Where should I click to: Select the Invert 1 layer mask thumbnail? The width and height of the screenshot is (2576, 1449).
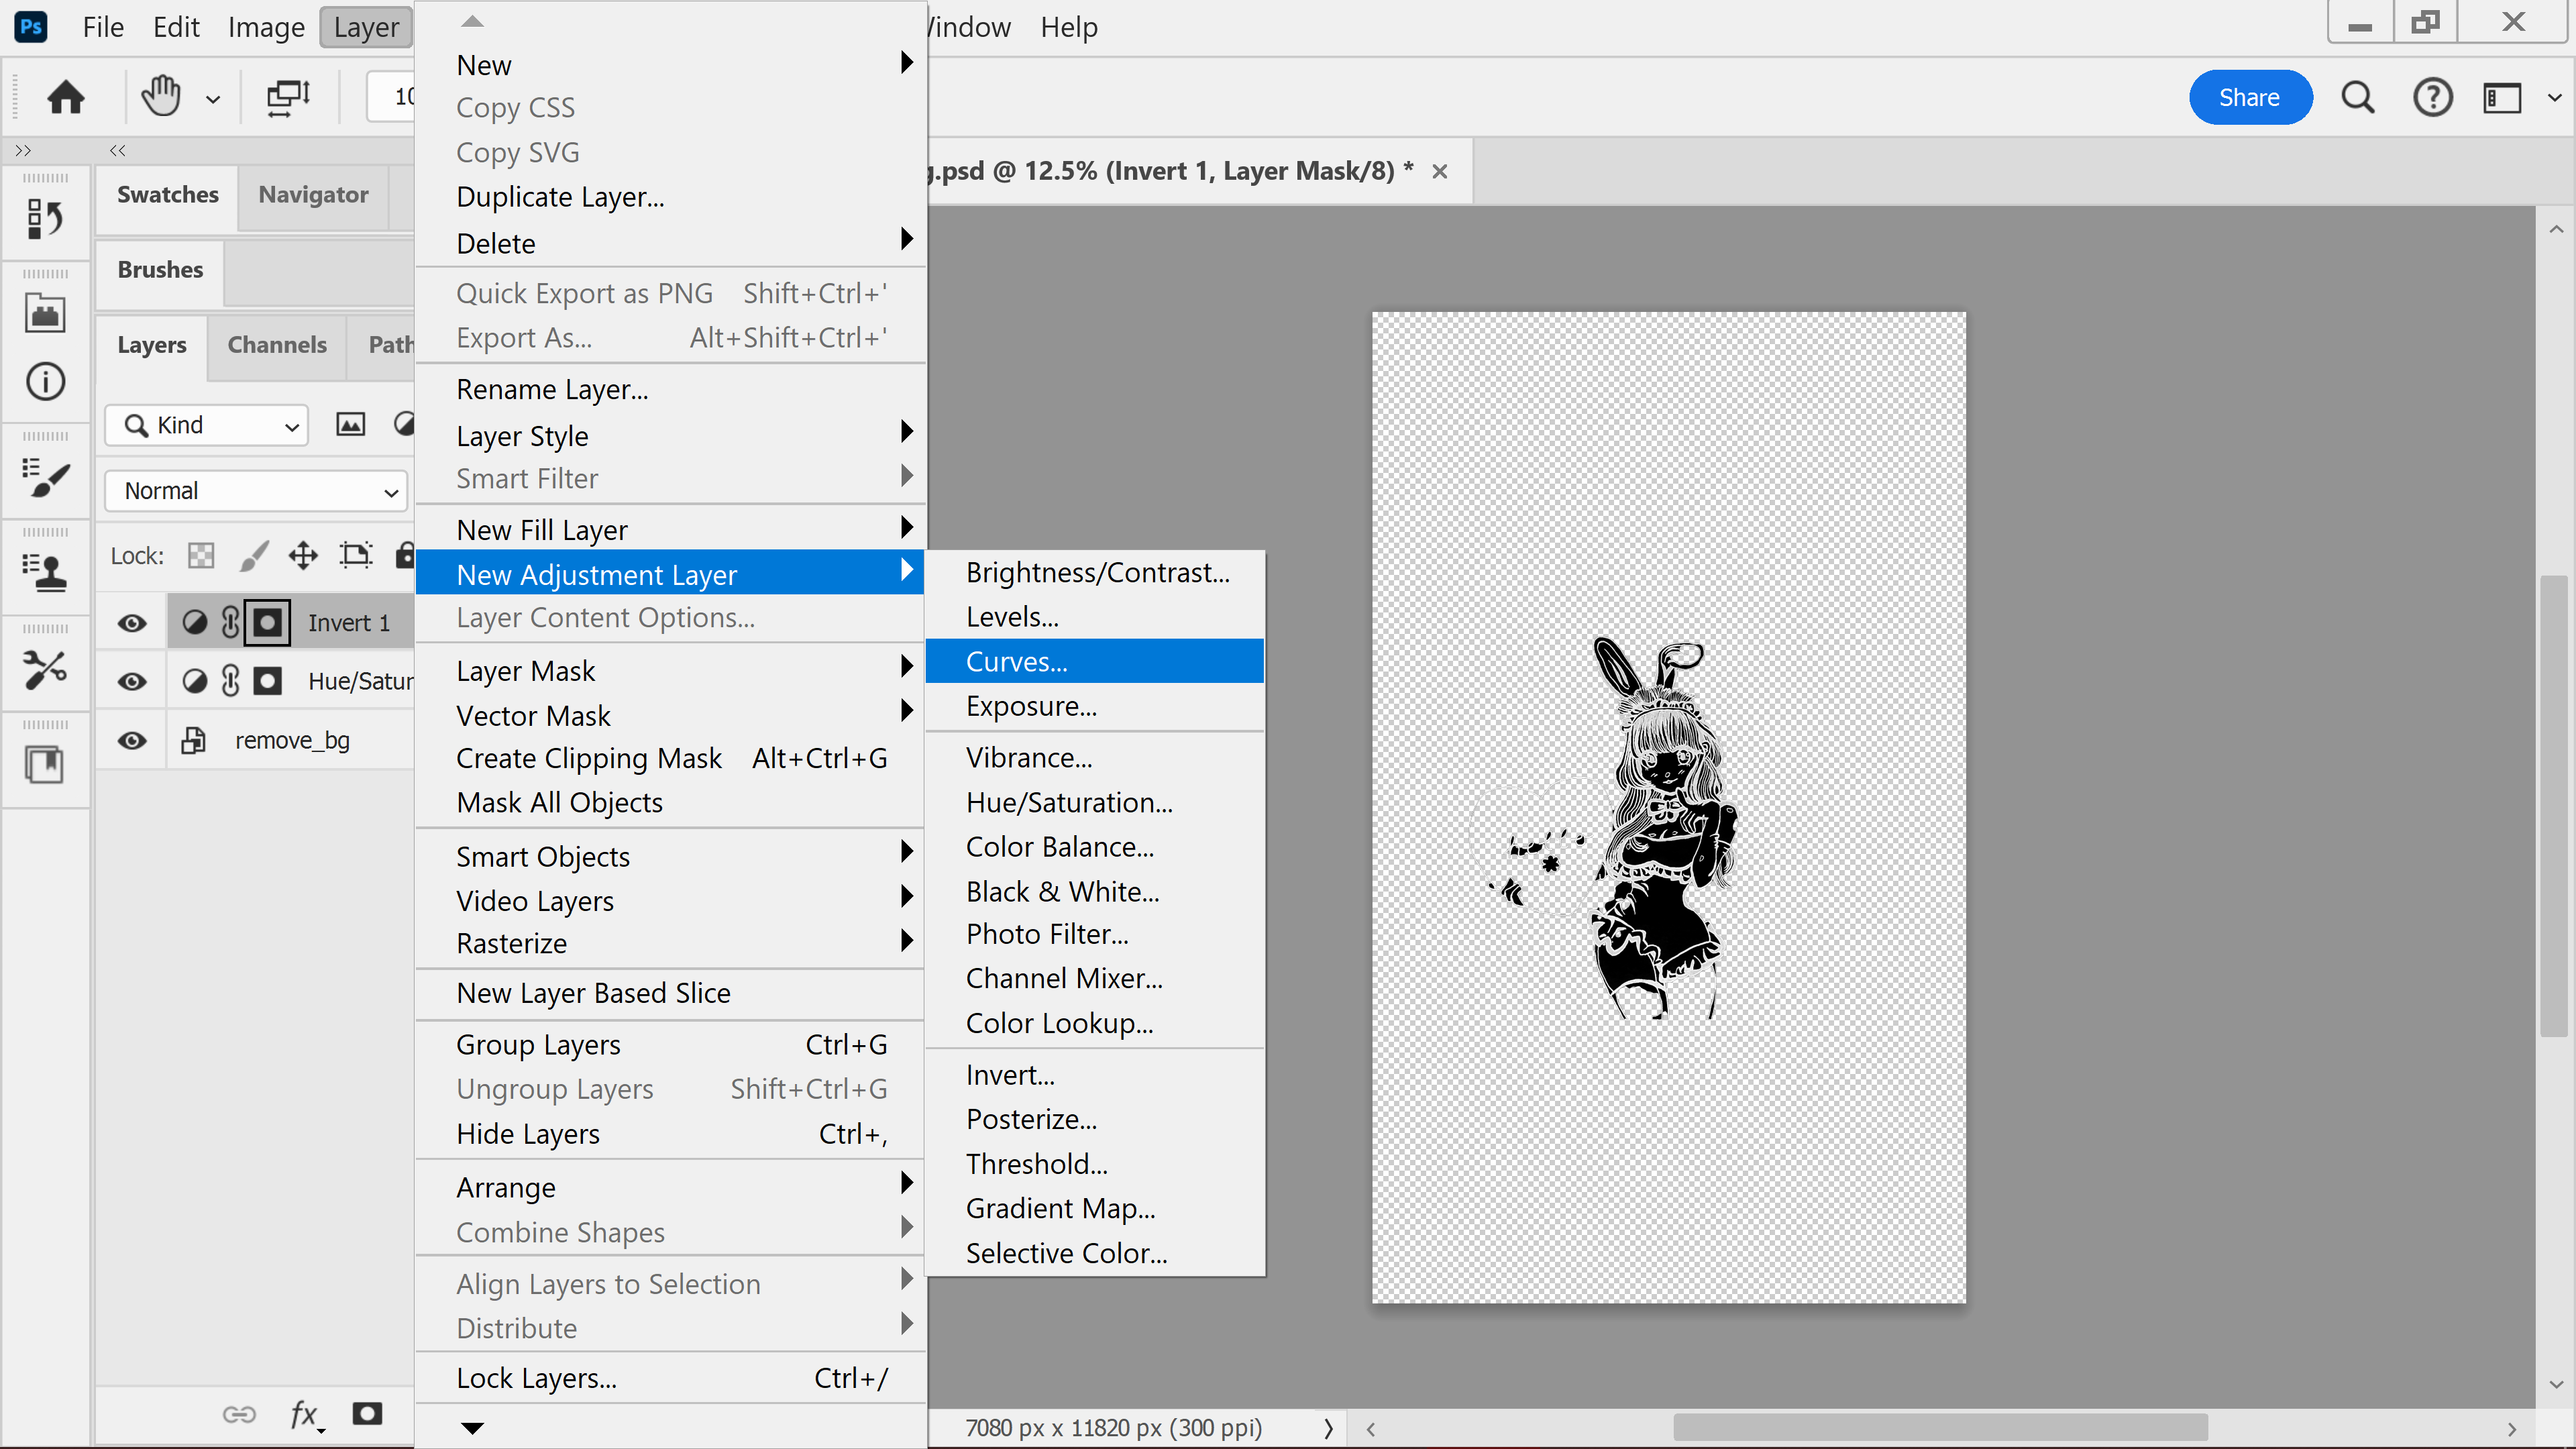267,623
